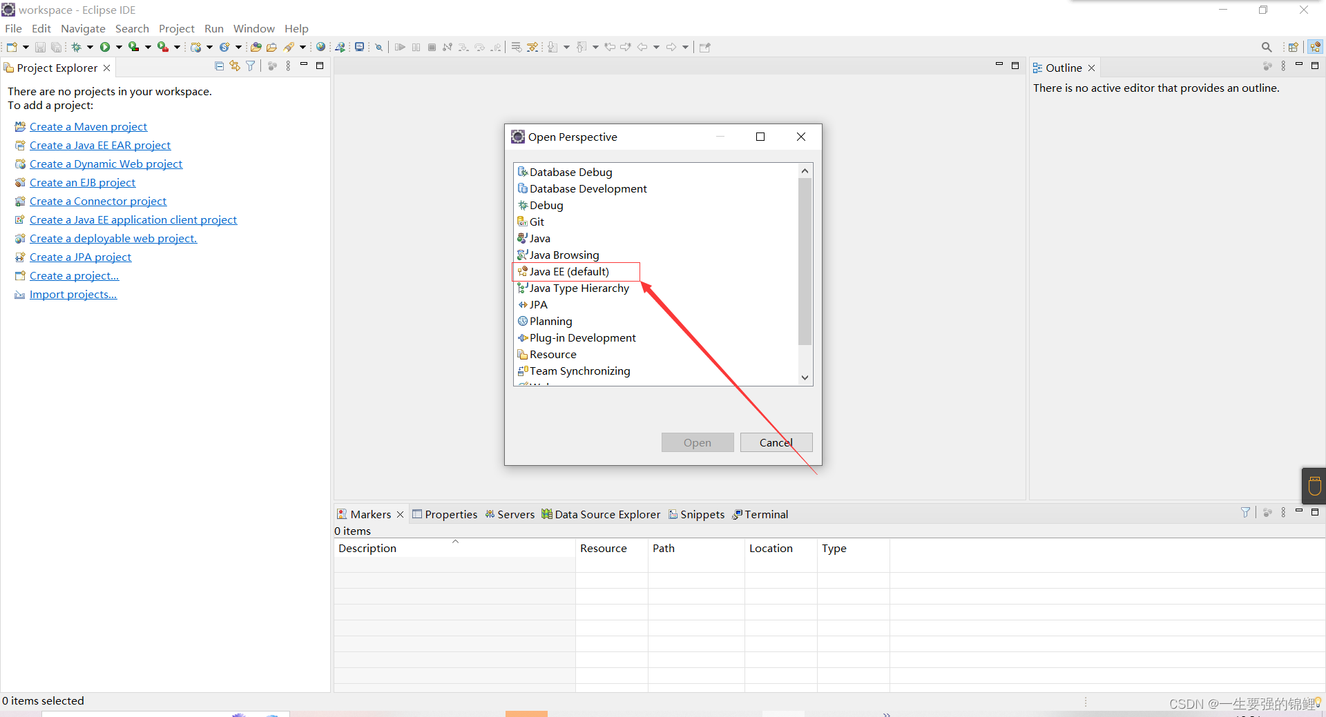Open the internal Web Browser globe icon
This screenshot has height=717, width=1326.
[320, 47]
